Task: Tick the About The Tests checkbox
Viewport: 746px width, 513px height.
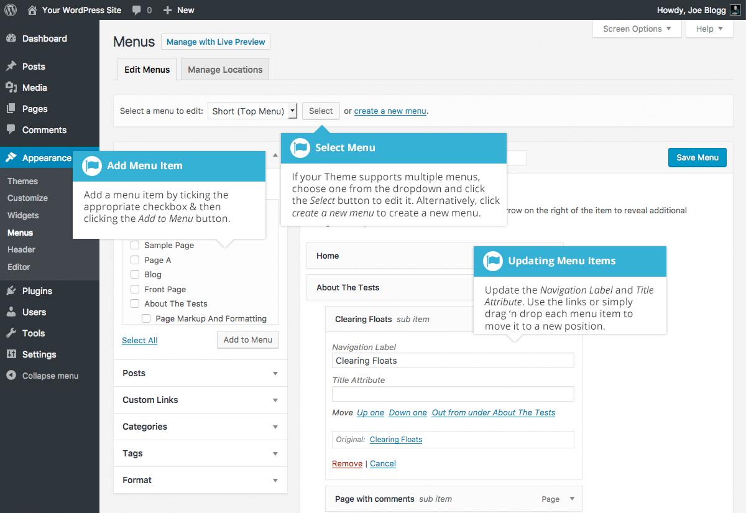Action: [x=135, y=303]
